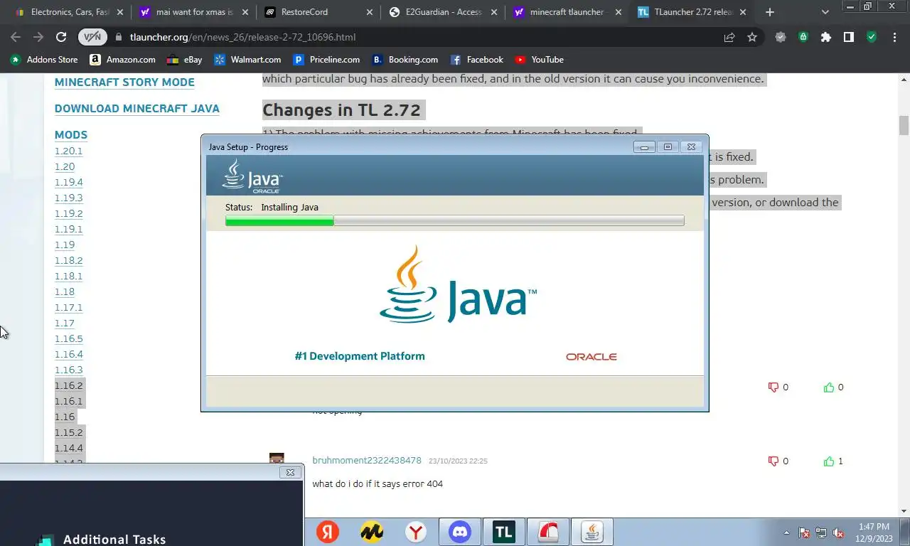Open the network tray icon
The height and width of the screenshot is (546, 910).
821,532
